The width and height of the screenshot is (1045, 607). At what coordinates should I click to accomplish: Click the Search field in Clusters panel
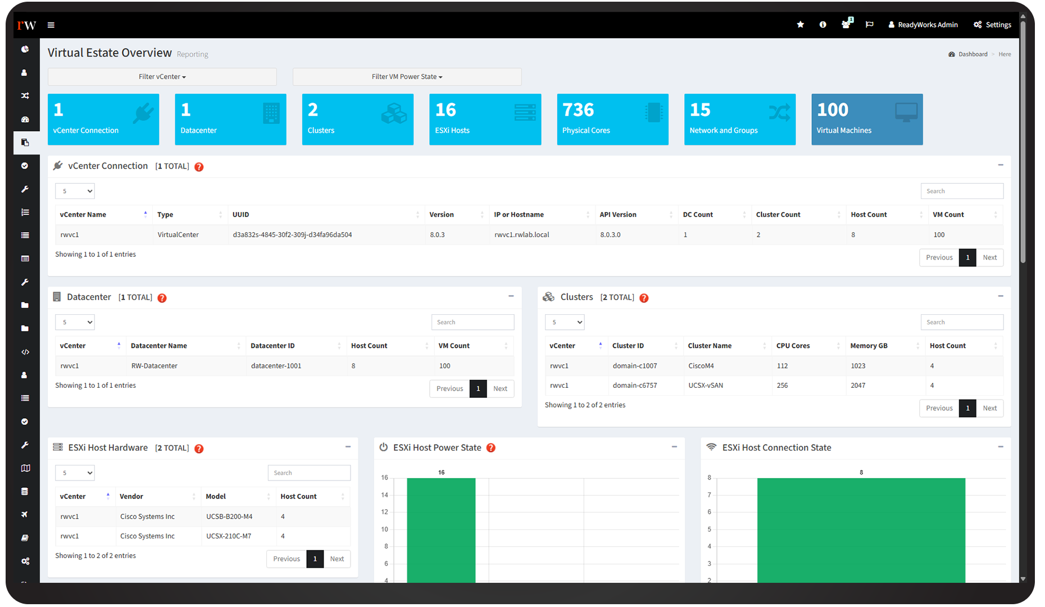[961, 322]
